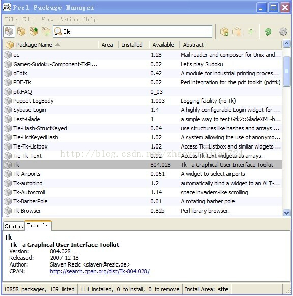Click the package icon of the Tie-Tk-Text row
The height and width of the screenshot is (296, 293).
(x=8, y=156)
